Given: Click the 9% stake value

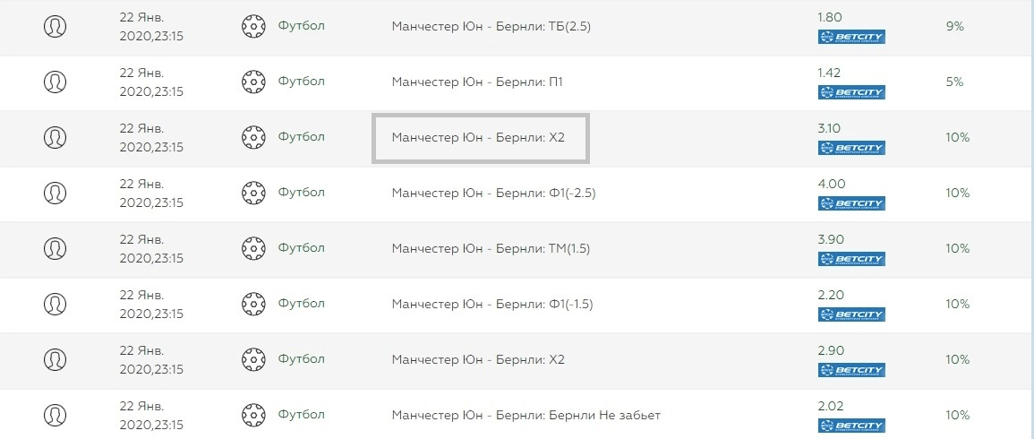Looking at the screenshot, I should 954,27.
